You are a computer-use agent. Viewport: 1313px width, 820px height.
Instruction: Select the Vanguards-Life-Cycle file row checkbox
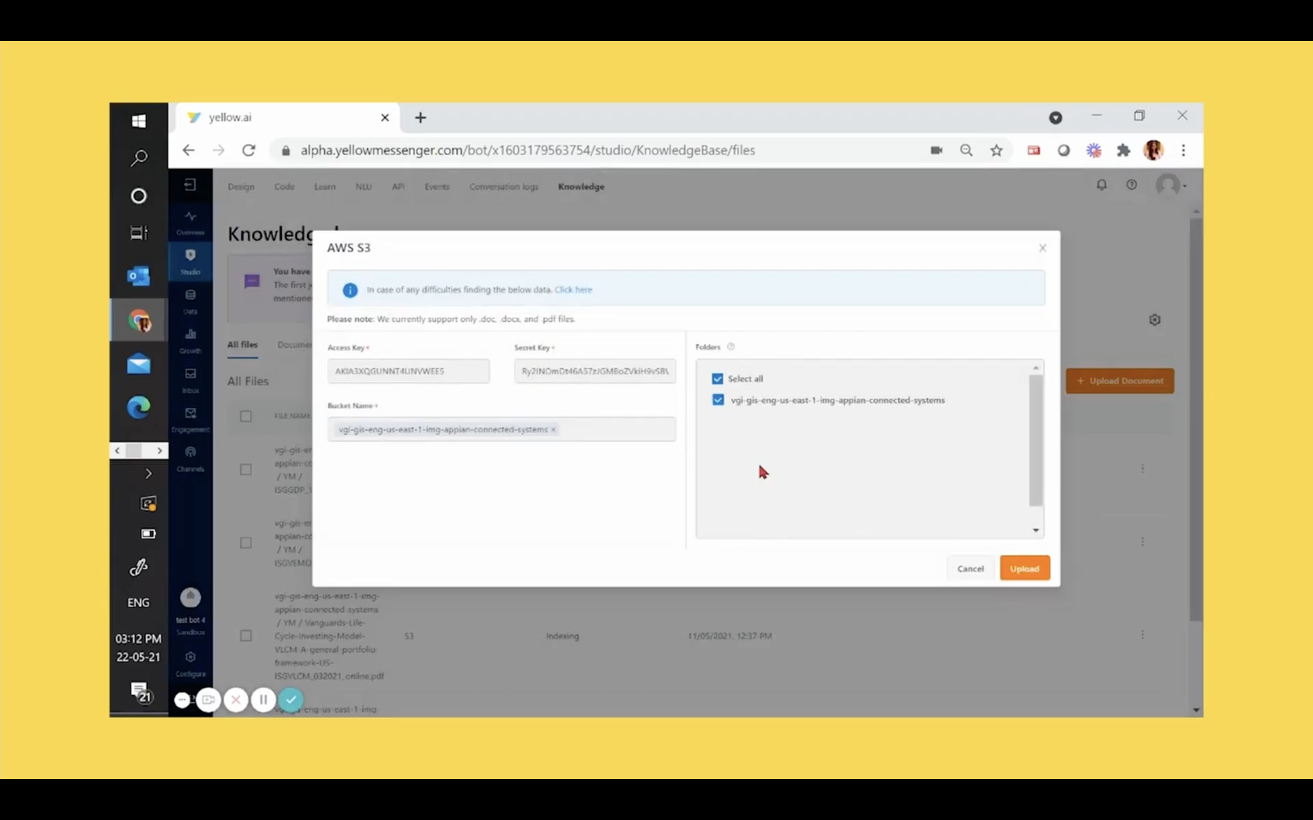tap(246, 635)
